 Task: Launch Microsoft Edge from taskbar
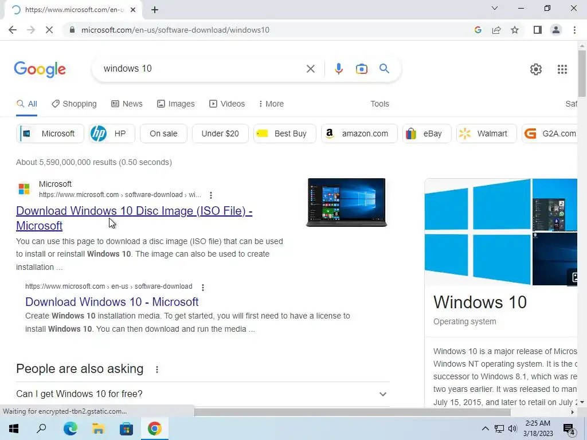click(x=70, y=429)
